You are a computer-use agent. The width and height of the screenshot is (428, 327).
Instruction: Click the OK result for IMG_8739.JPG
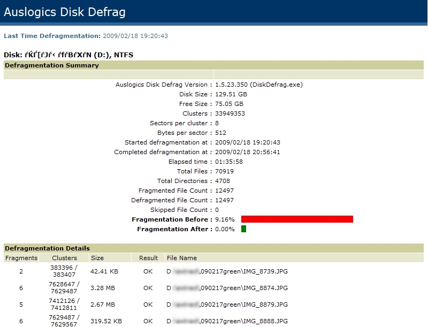tap(148, 271)
